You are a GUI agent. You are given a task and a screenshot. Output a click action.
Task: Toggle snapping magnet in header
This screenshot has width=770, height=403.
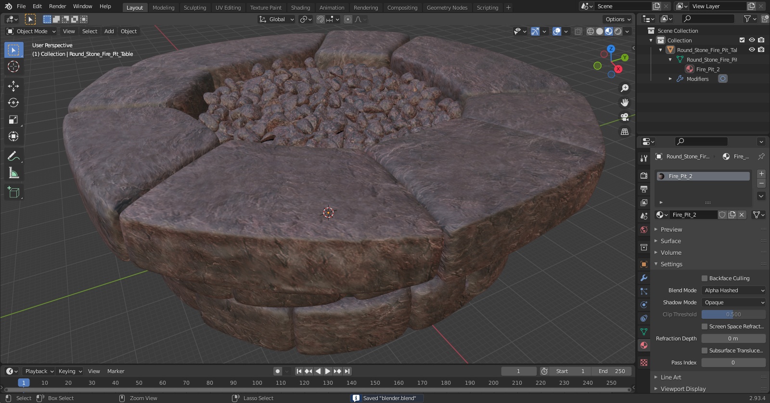(x=320, y=19)
